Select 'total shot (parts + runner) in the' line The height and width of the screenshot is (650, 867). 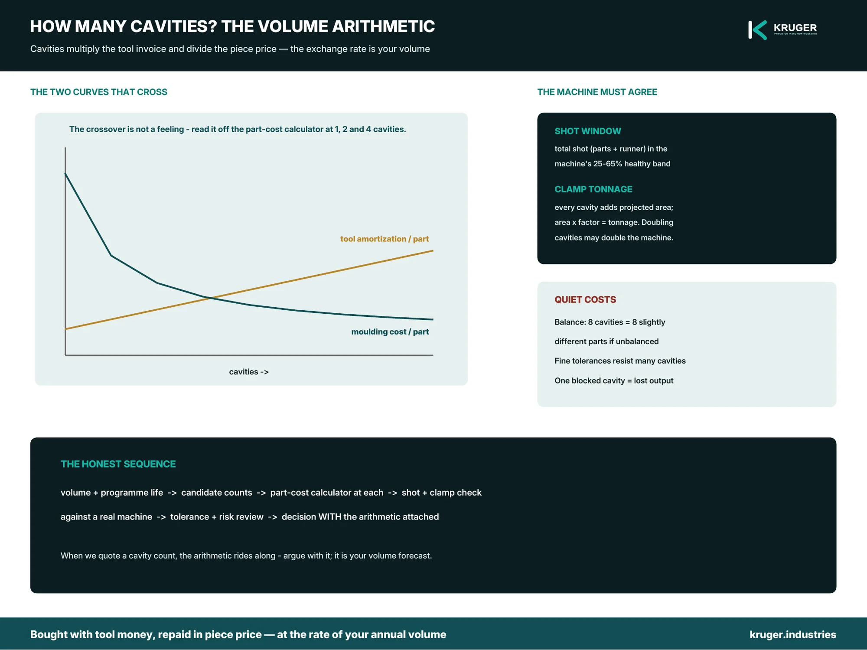[611, 149]
